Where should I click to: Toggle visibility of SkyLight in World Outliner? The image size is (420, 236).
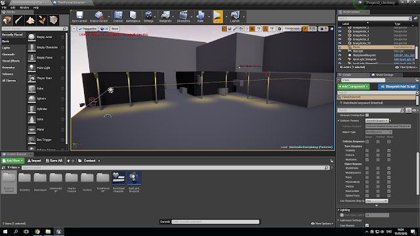pyautogui.click(x=340, y=51)
